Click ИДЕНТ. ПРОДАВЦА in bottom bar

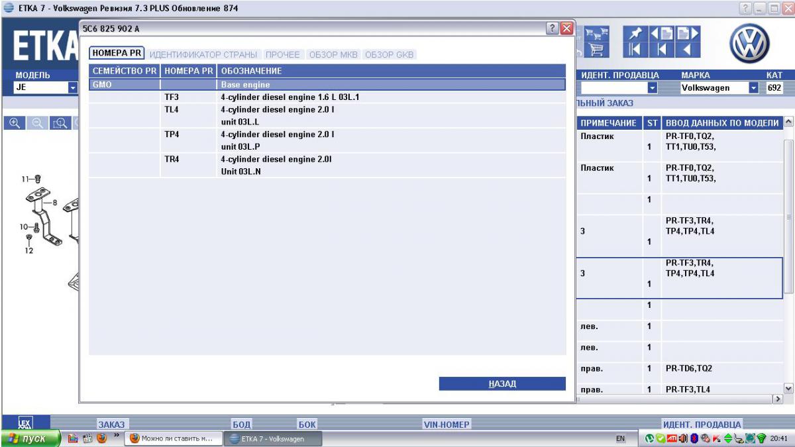[x=702, y=424]
